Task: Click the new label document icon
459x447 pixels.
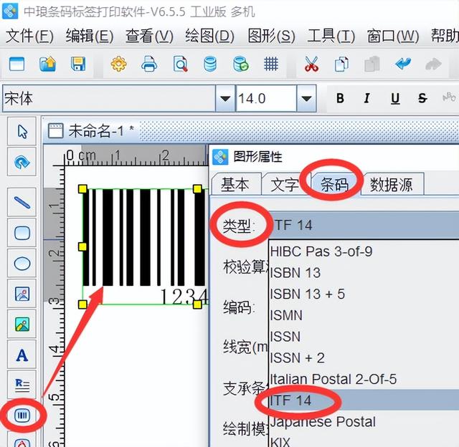Action: [x=16, y=64]
